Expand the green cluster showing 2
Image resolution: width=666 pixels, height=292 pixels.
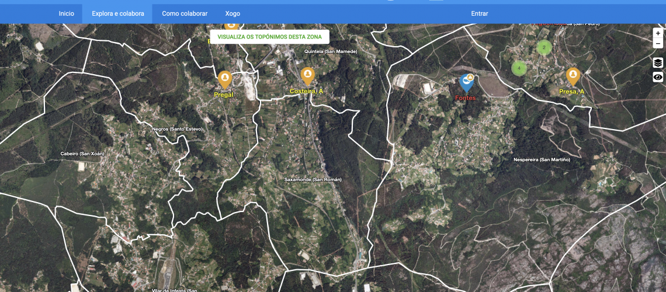(x=544, y=47)
